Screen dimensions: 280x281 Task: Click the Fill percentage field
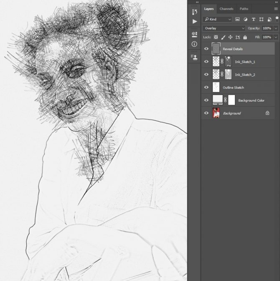(266, 37)
